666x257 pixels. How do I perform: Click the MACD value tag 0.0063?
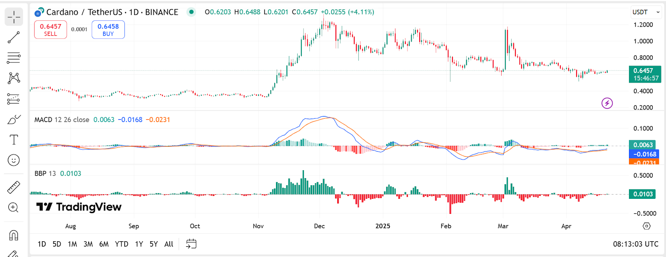click(642, 145)
